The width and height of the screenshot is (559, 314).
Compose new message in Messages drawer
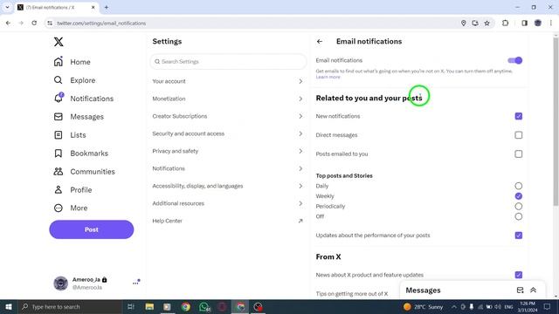click(x=521, y=290)
